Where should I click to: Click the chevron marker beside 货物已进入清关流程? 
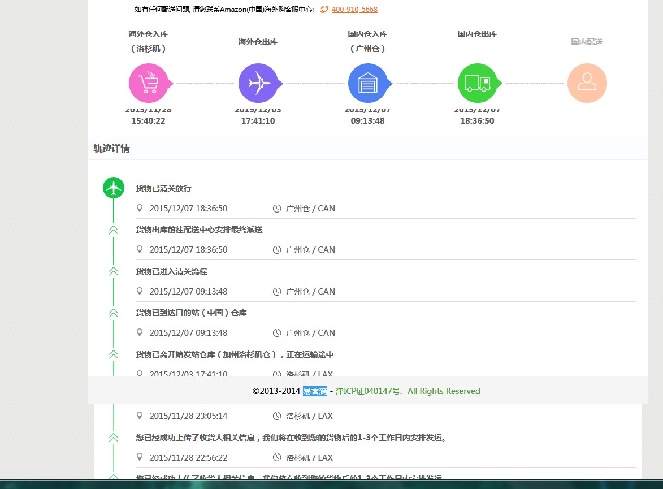(113, 271)
